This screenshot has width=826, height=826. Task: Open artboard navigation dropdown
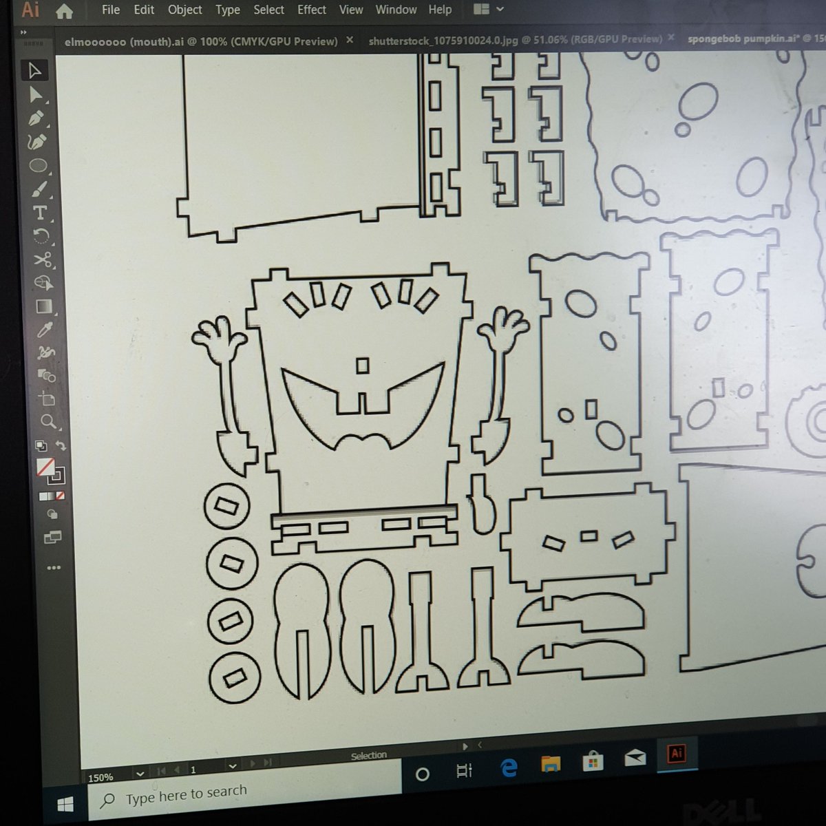233,765
